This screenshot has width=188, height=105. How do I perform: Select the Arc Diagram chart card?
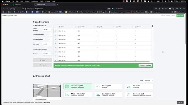[x=108, y=86]
